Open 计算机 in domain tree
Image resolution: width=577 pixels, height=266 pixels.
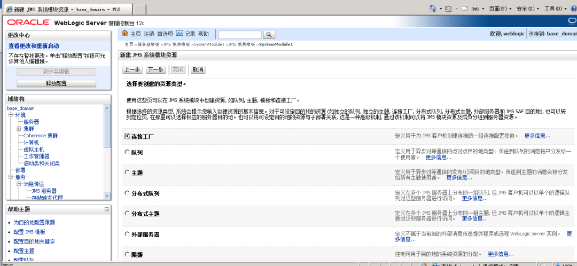tap(32, 143)
